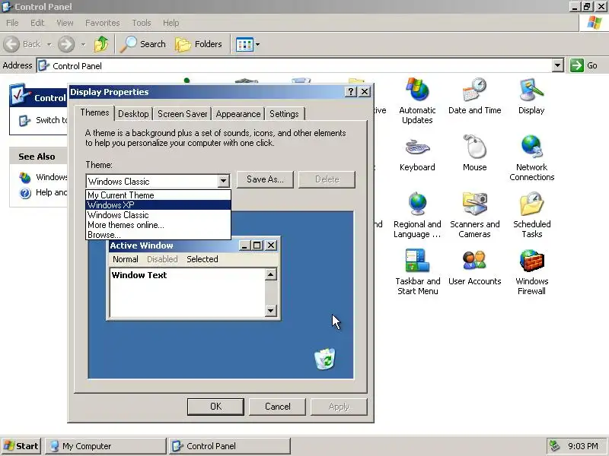Switch to the Settings tab
The width and height of the screenshot is (609, 456).
tap(284, 114)
